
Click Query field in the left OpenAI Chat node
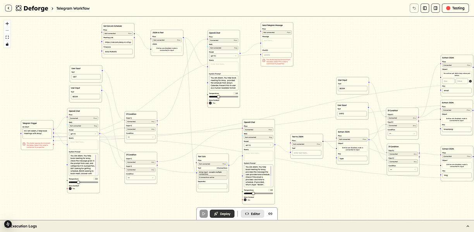point(83,145)
